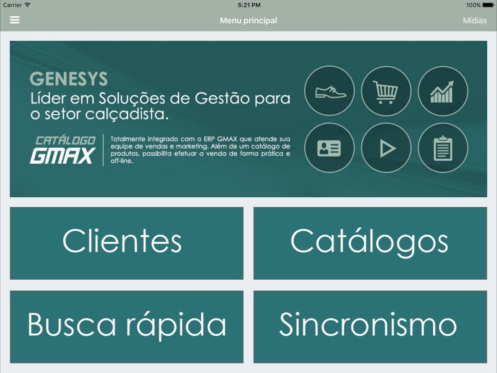497x373 pixels.
Task: Tap the 'Menu principal' title
Action: [x=248, y=20]
